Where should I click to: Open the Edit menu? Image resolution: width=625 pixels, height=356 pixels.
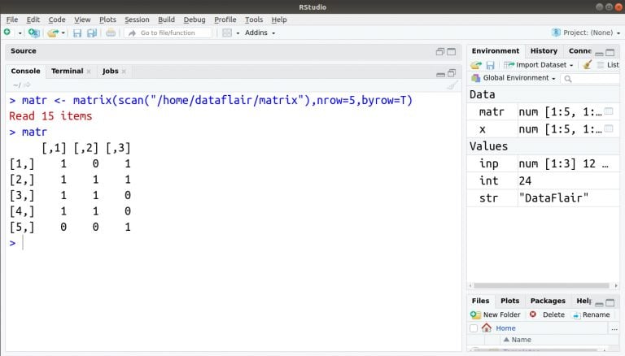point(33,20)
